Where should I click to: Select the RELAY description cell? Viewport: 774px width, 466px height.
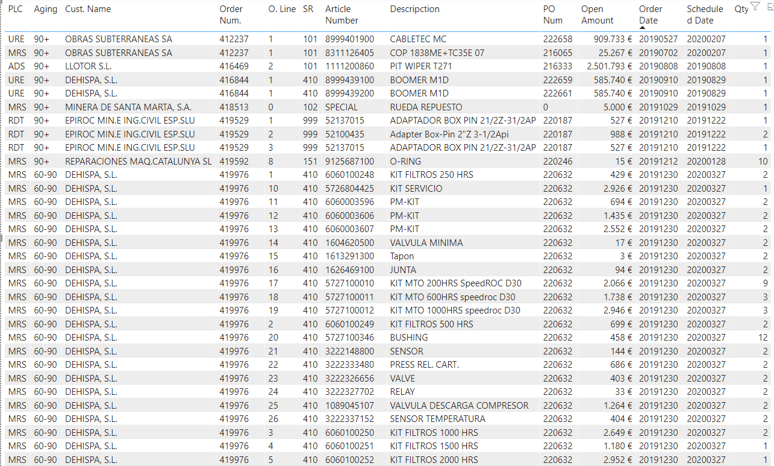coord(402,392)
